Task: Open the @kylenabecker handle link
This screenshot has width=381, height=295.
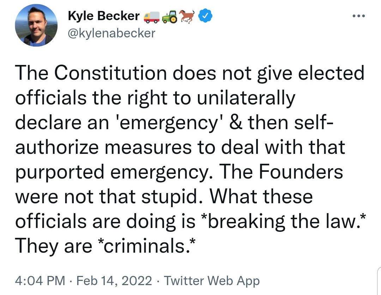Action: click(111, 33)
